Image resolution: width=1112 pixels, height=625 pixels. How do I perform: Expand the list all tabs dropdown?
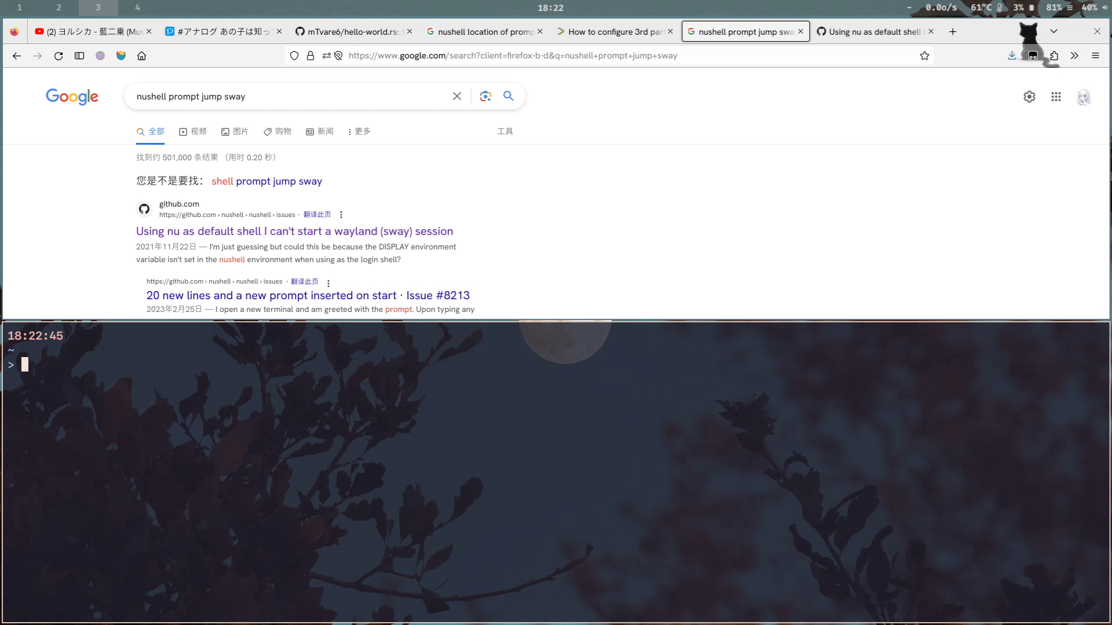[x=1054, y=31]
